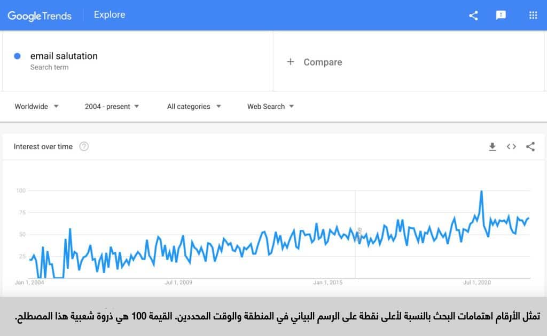Open the Web Search type dropdown
Screen dimensions: 547x336
tap(270, 107)
